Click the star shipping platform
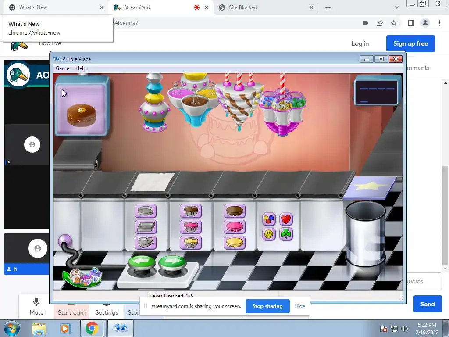The width and height of the screenshot is (449, 337). [x=370, y=187]
